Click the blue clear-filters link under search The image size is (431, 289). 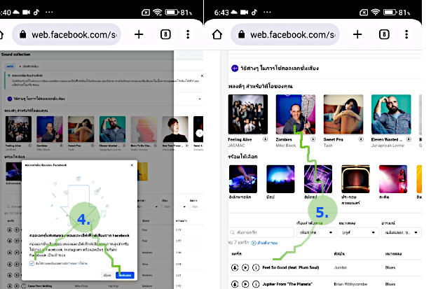point(265,243)
